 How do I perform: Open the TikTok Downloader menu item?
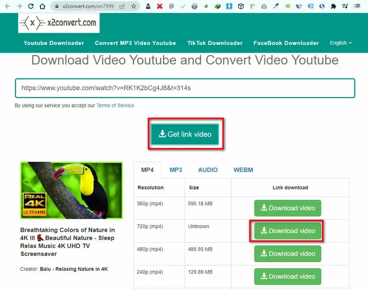click(x=215, y=43)
